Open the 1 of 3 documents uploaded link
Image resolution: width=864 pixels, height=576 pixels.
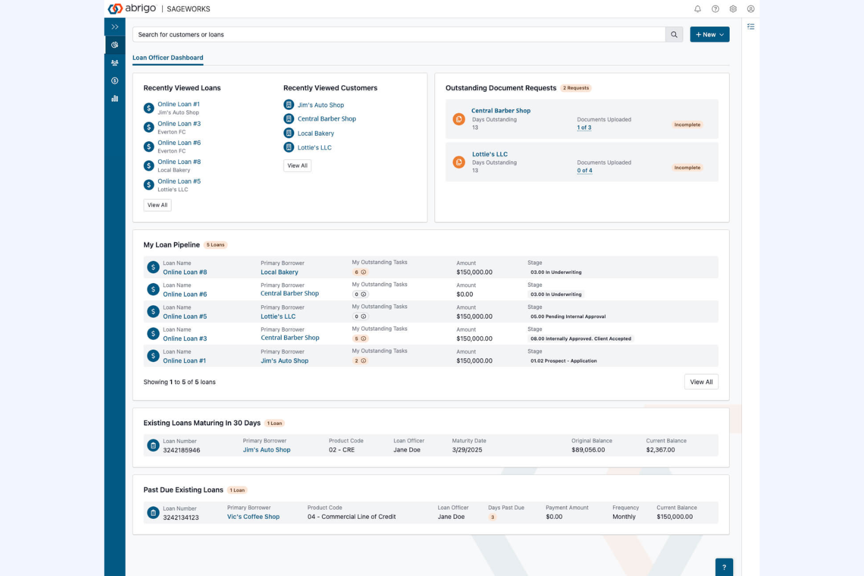(x=584, y=127)
